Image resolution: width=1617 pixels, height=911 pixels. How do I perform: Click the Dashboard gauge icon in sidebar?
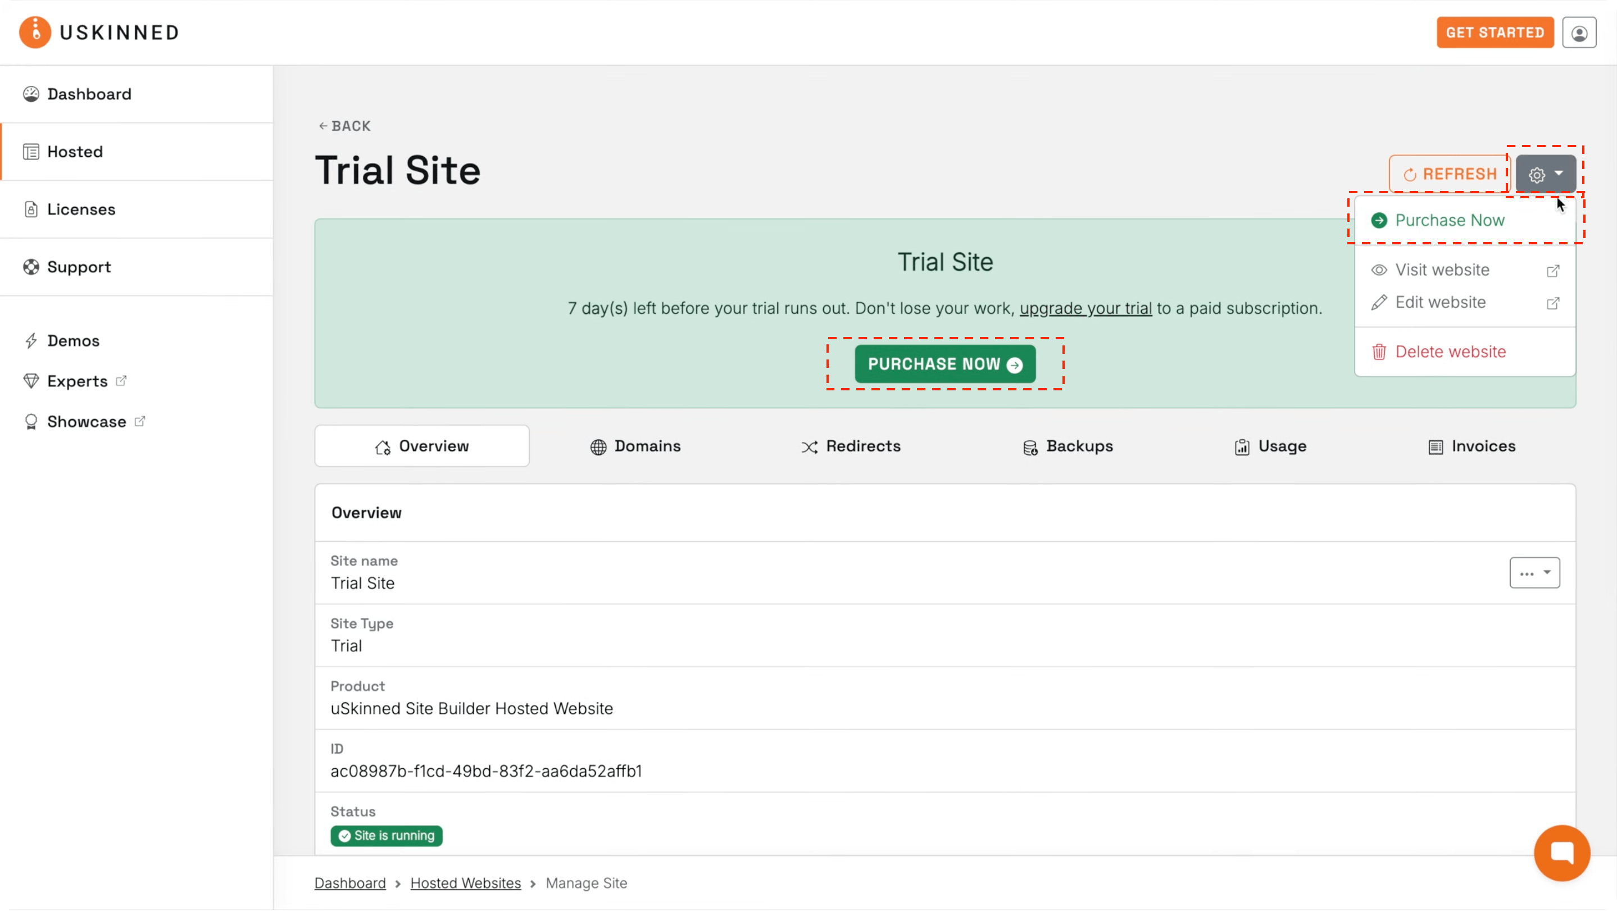(x=31, y=94)
